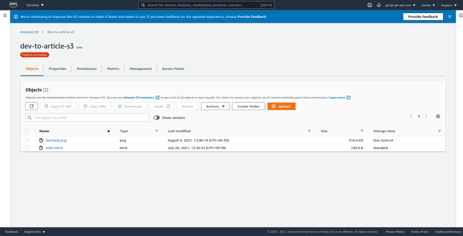Click the index.html file icon

tap(42, 148)
